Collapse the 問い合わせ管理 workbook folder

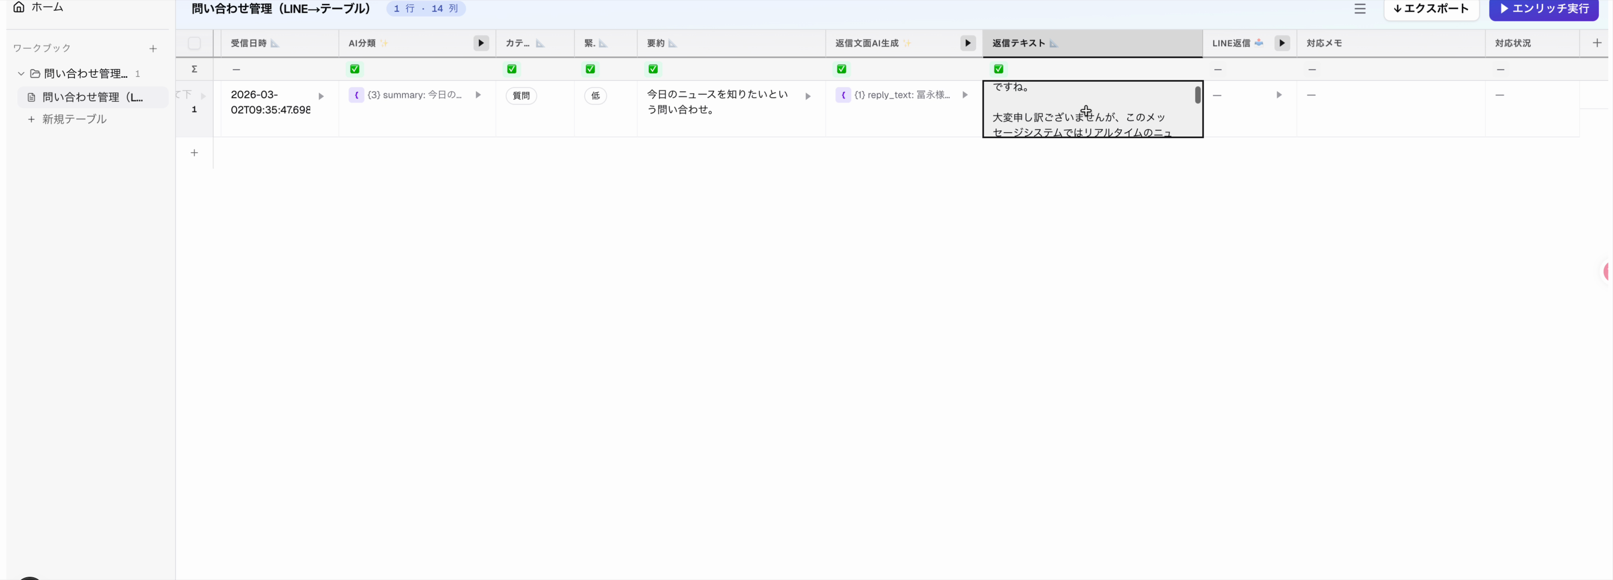(x=20, y=74)
